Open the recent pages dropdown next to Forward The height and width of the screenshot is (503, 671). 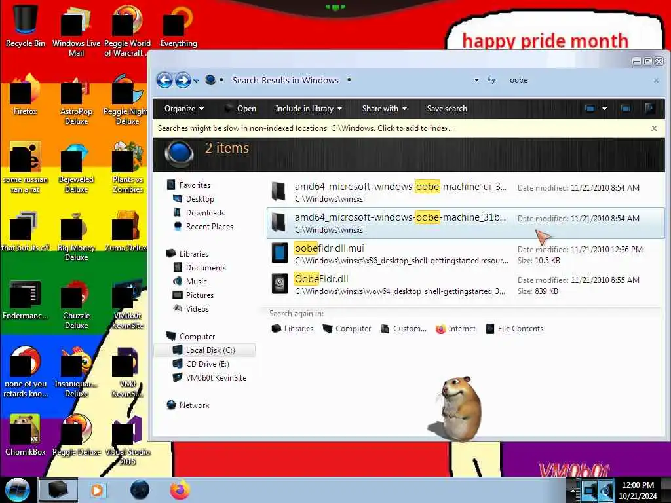[196, 80]
